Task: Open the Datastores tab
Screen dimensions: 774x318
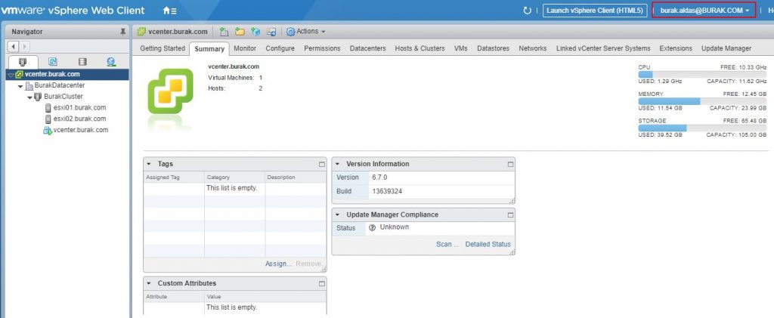Action: [493, 48]
